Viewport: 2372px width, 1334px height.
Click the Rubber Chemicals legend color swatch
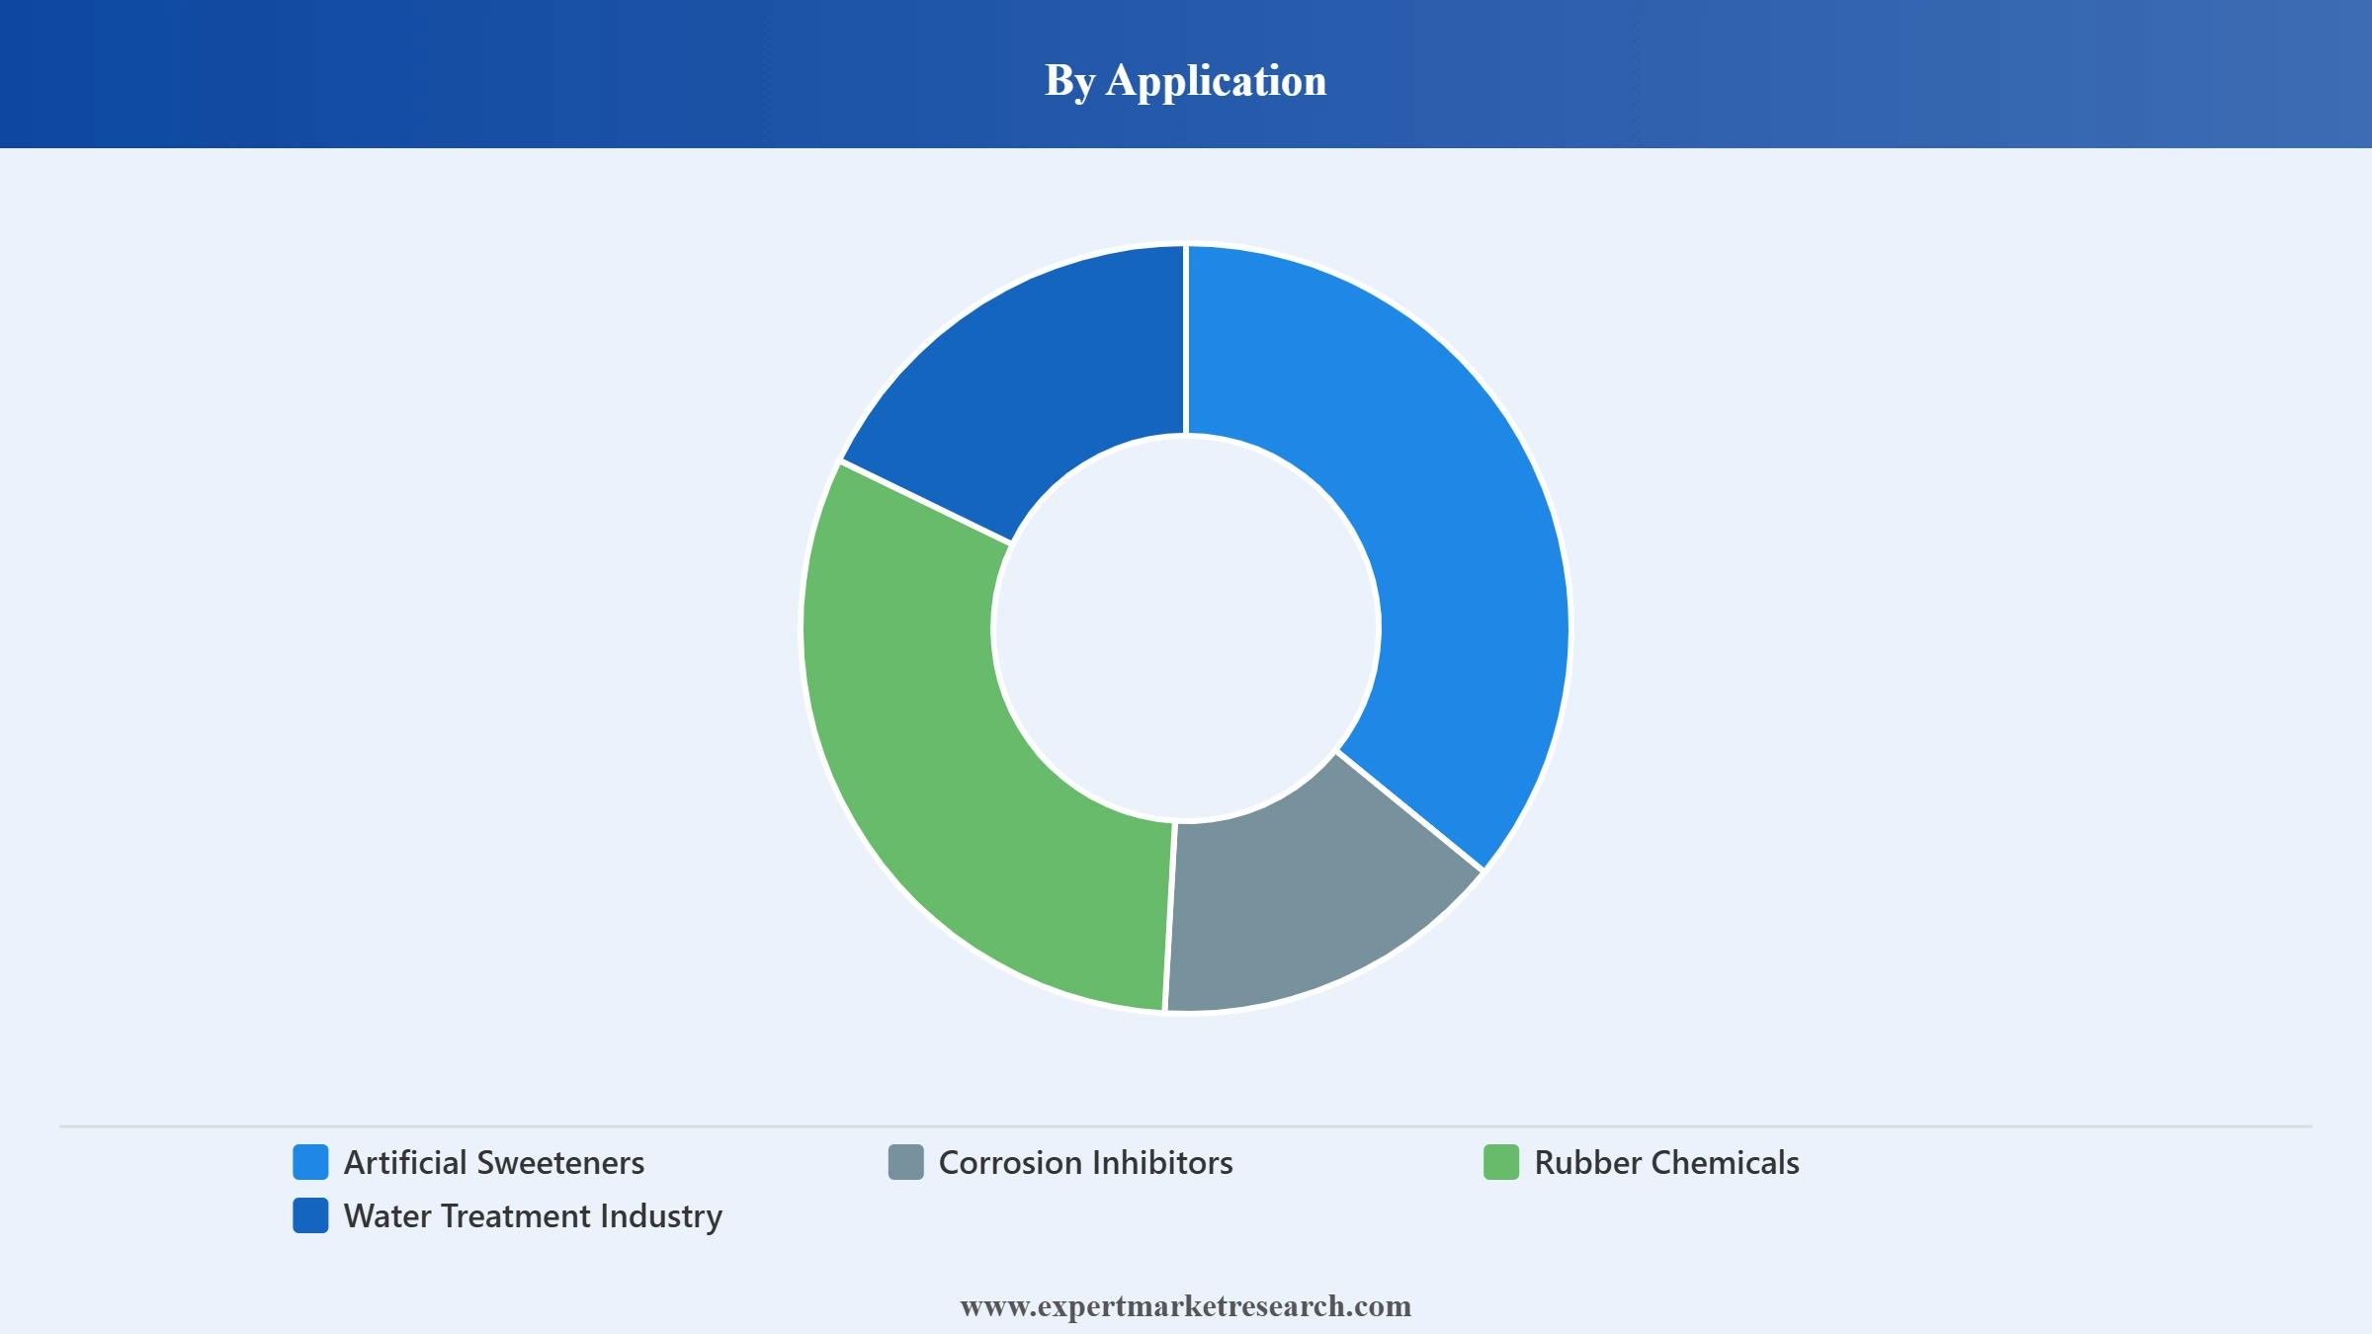tap(1501, 1162)
